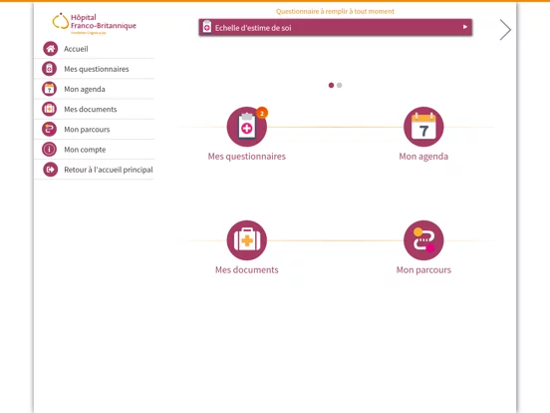The width and height of the screenshot is (550, 413).
Task: Click the Mon compte info icon in sidebar
Action: (49, 150)
